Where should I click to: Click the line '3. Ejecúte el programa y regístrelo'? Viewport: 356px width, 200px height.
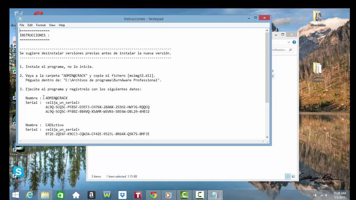80,89
